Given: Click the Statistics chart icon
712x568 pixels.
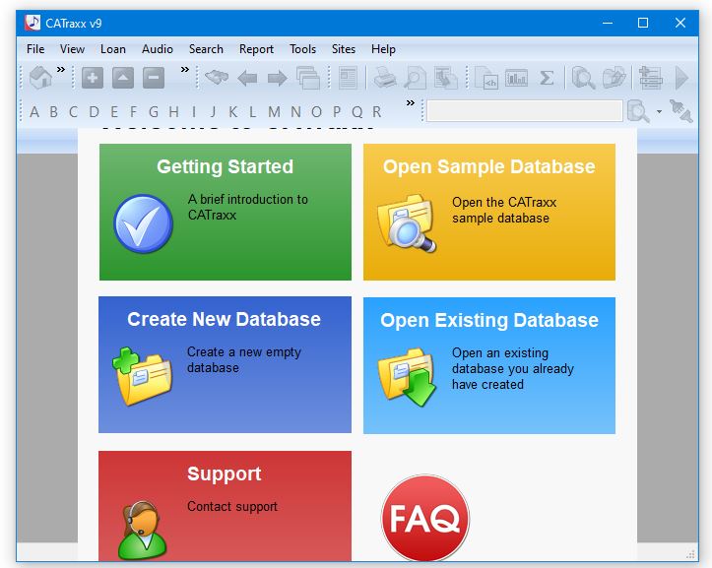Looking at the screenshot, I should 517,78.
